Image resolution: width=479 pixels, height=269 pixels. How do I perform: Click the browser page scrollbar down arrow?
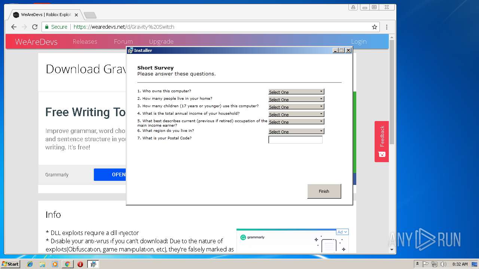pyautogui.click(x=392, y=250)
